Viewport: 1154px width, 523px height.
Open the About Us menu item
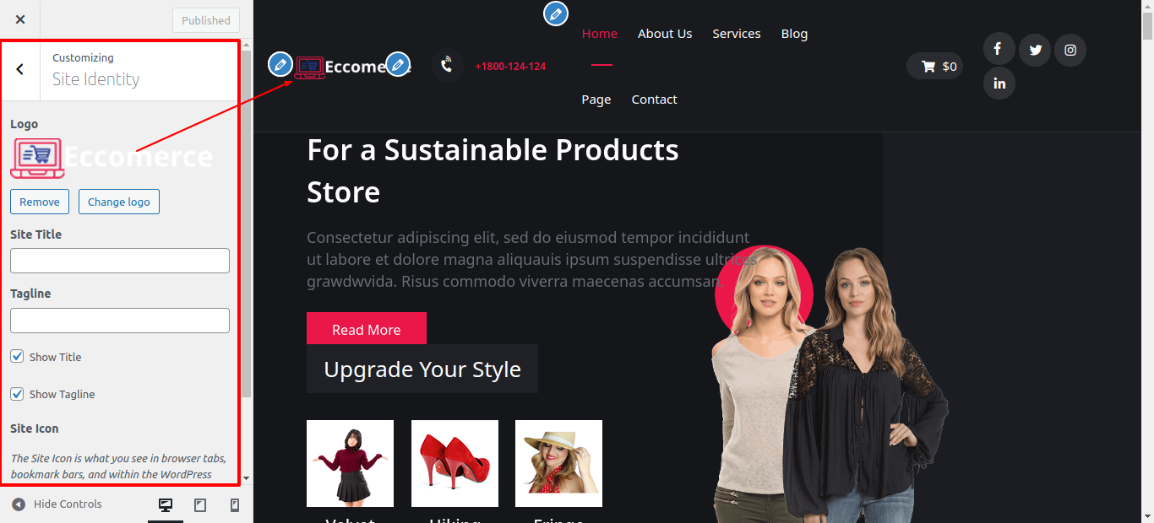tap(665, 34)
